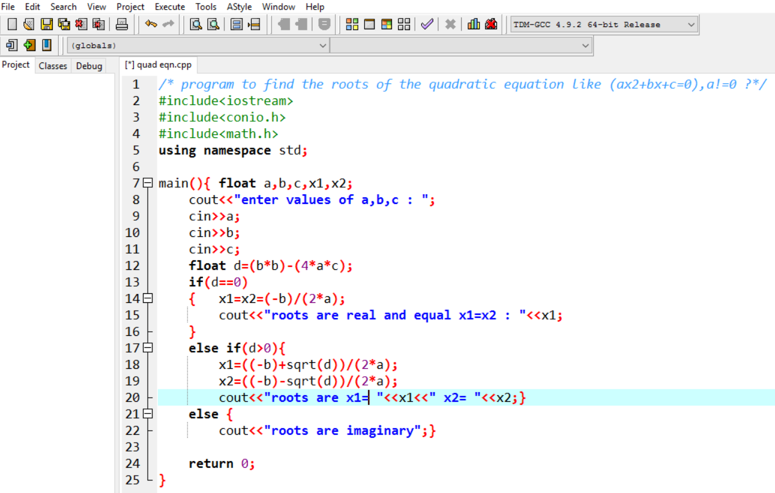Click the Open file toolbar icon
The width and height of the screenshot is (775, 493).
[x=29, y=25]
